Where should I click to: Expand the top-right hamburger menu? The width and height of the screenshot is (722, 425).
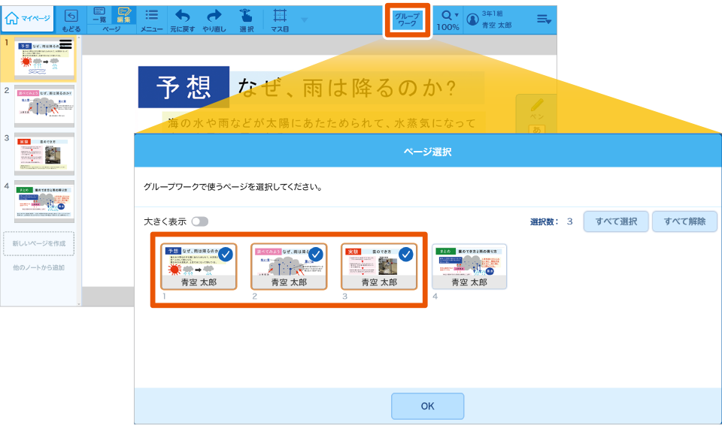pyautogui.click(x=544, y=20)
